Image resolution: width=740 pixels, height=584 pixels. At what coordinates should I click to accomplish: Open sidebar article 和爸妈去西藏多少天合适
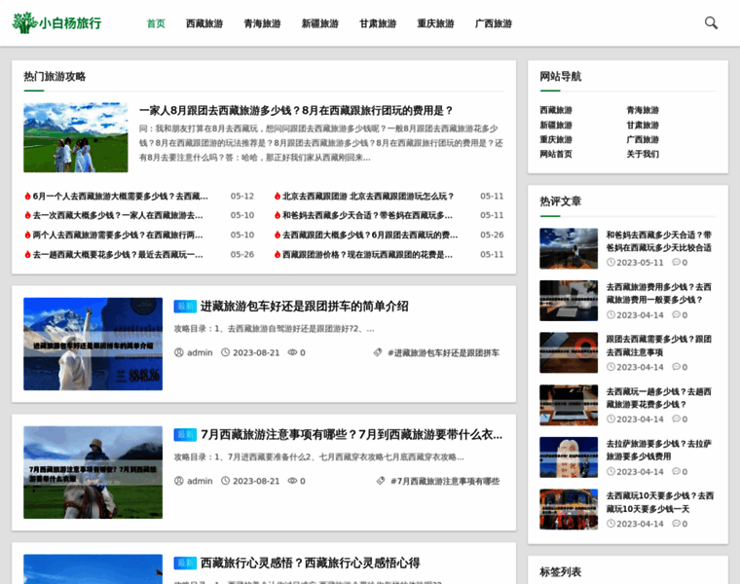click(x=659, y=241)
